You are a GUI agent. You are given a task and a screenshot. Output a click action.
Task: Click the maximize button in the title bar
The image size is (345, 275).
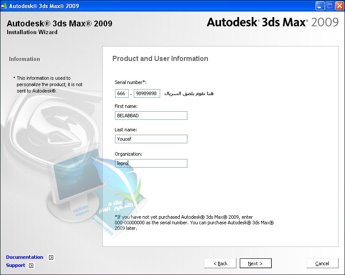tap(330, 6)
